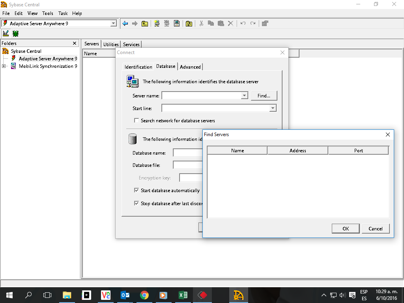Image resolution: width=404 pixels, height=303 pixels.
Task: Click Cancel in Find Servers dialog
Action: point(376,228)
